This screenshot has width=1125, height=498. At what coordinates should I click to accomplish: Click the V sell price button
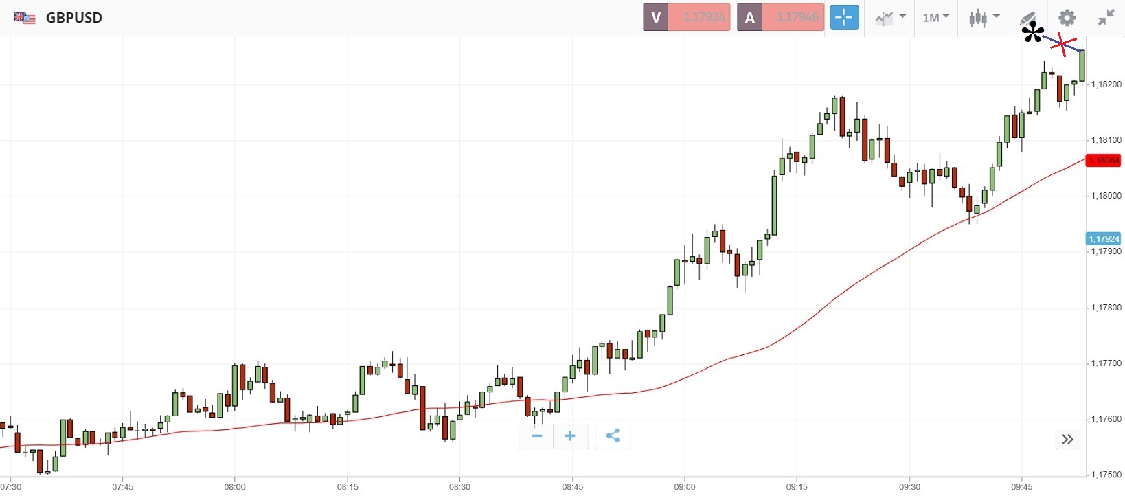[686, 18]
